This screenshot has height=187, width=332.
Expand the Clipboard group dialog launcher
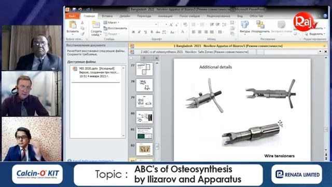[87, 39]
